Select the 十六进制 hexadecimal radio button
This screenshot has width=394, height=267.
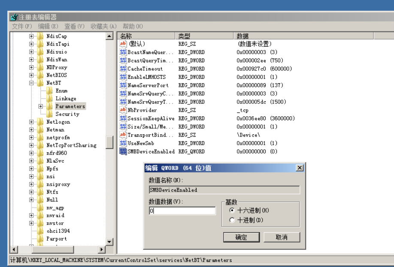tap(232, 210)
